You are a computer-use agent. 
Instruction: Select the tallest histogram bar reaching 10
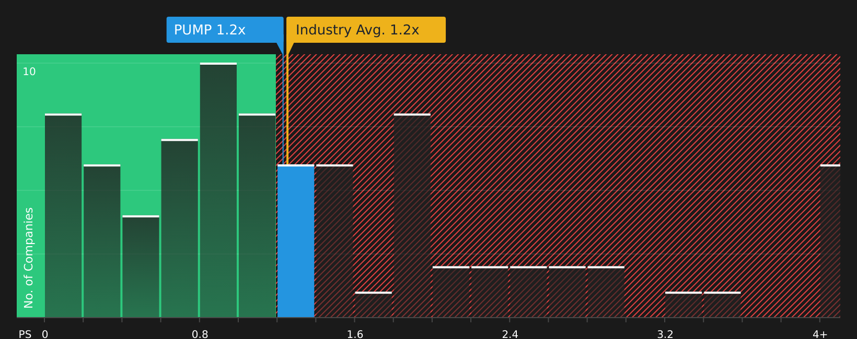218,190
